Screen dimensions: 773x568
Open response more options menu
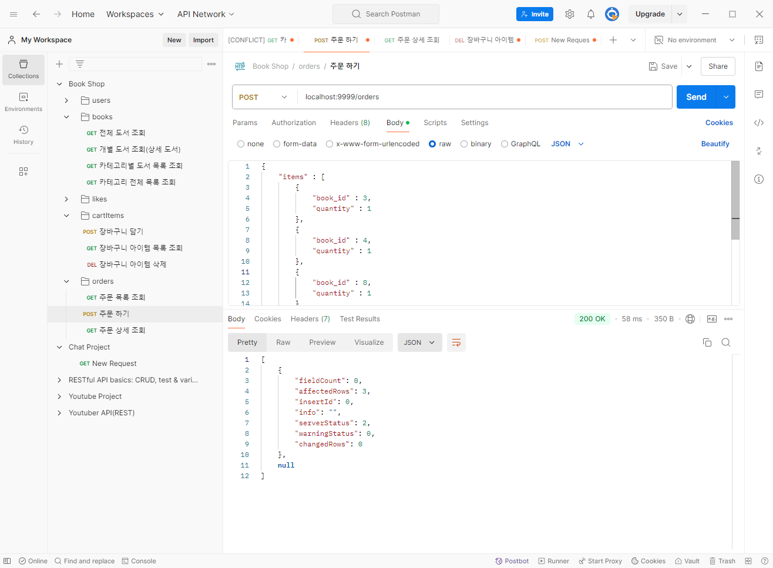point(728,319)
